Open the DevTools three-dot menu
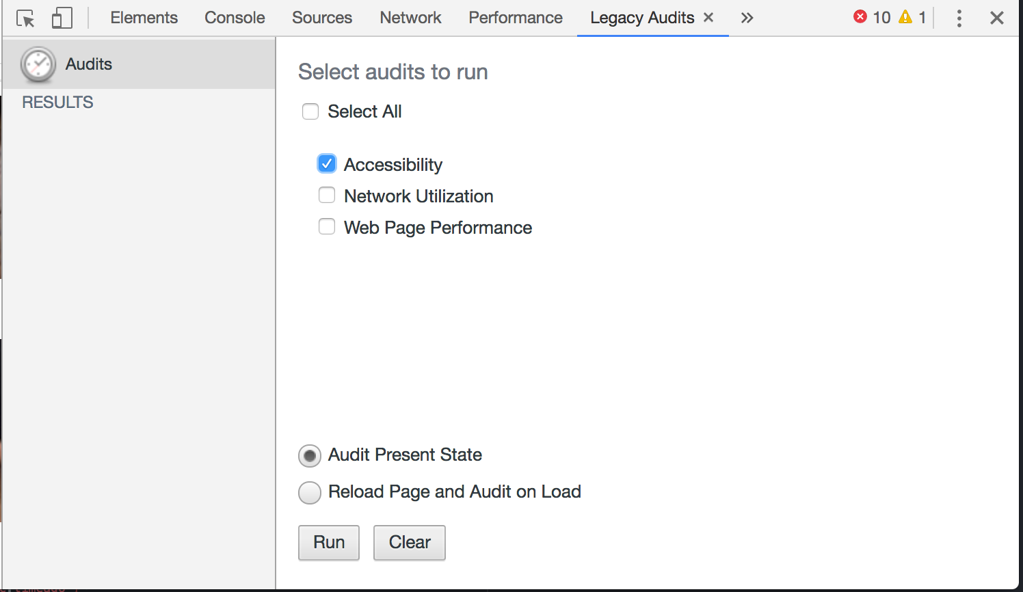Viewport: 1023px width, 592px height. point(959,18)
